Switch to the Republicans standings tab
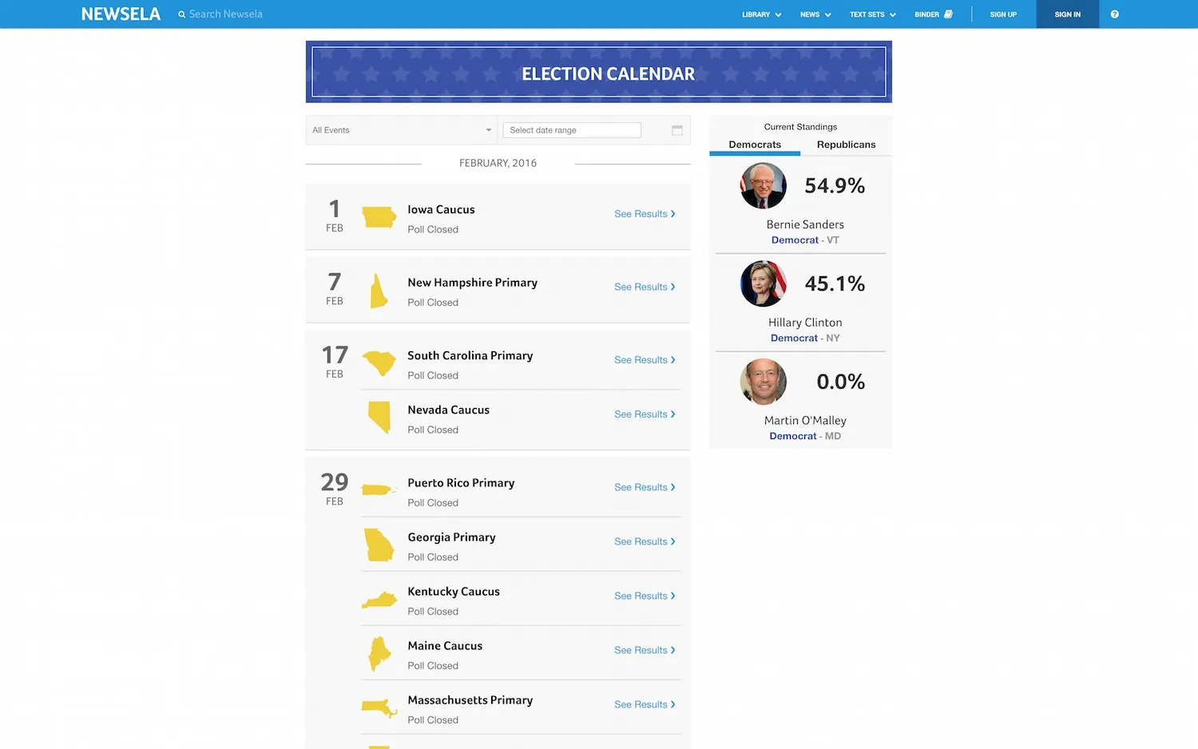 point(846,145)
